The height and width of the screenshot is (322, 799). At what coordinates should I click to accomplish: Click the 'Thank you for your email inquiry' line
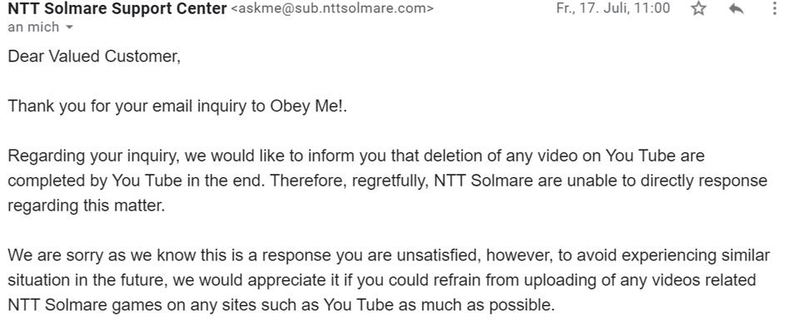pos(177,106)
